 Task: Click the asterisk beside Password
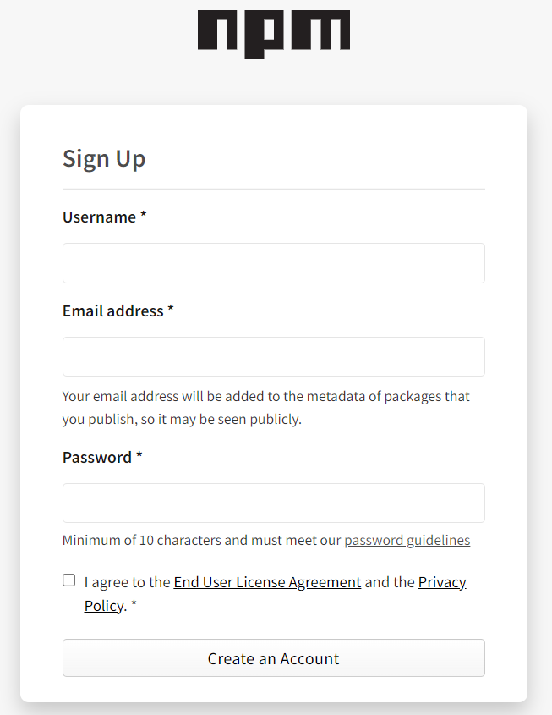coord(139,457)
